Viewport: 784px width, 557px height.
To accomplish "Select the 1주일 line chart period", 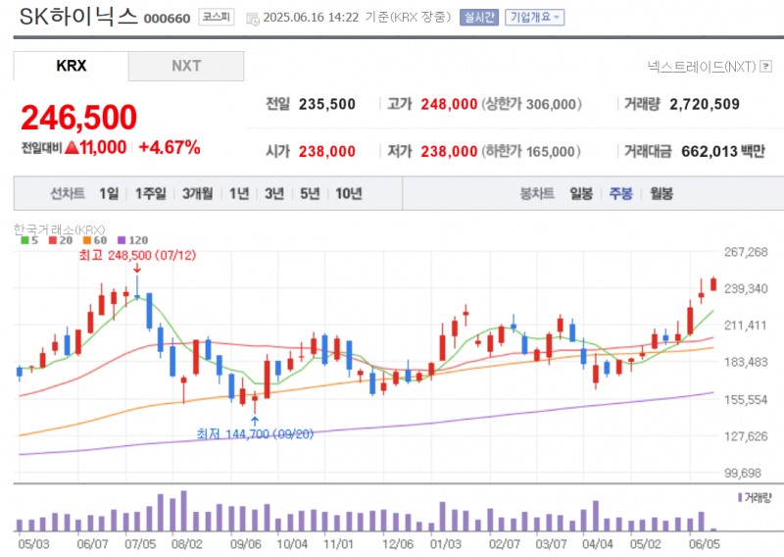I will (151, 193).
